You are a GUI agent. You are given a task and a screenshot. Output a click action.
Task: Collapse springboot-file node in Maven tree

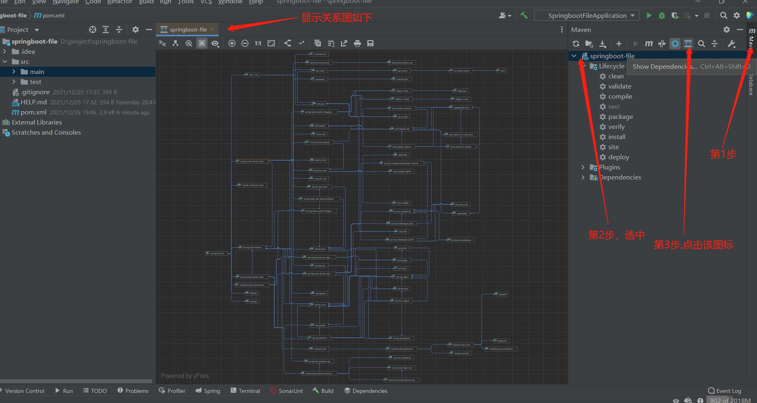tap(574, 56)
